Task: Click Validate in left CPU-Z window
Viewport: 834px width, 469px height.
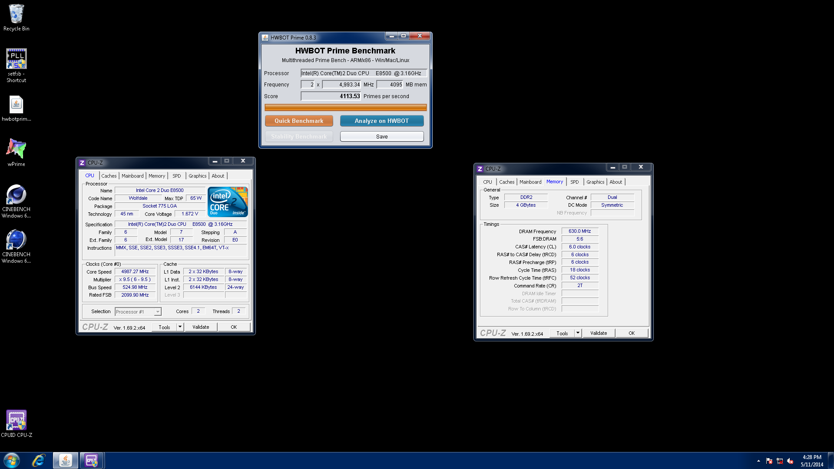Action: (x=201, y=327)
